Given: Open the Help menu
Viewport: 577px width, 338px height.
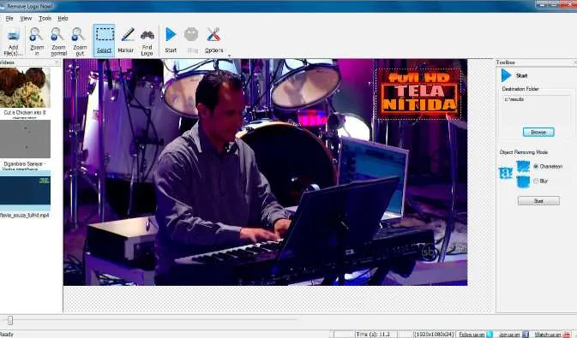Looking at the screenshot, I should point(63,18).
